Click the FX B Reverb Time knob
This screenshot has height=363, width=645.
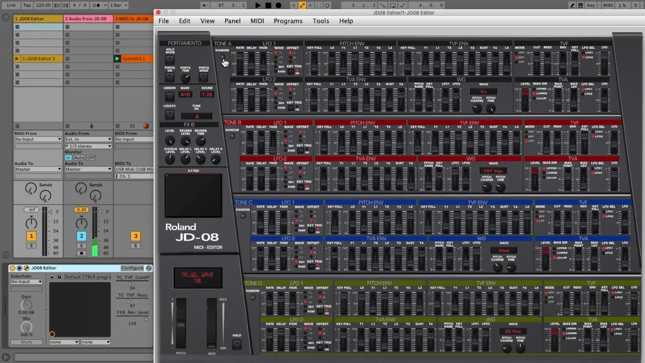[201, 141]
